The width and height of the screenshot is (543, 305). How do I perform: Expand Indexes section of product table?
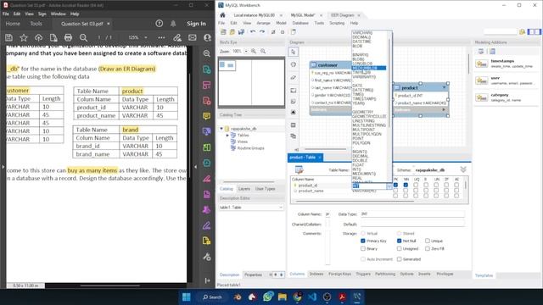pos(444,109)
